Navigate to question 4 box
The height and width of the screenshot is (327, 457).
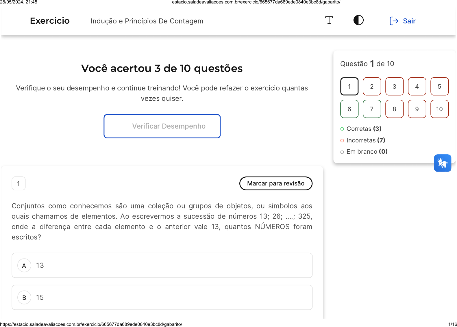[417, 86]
